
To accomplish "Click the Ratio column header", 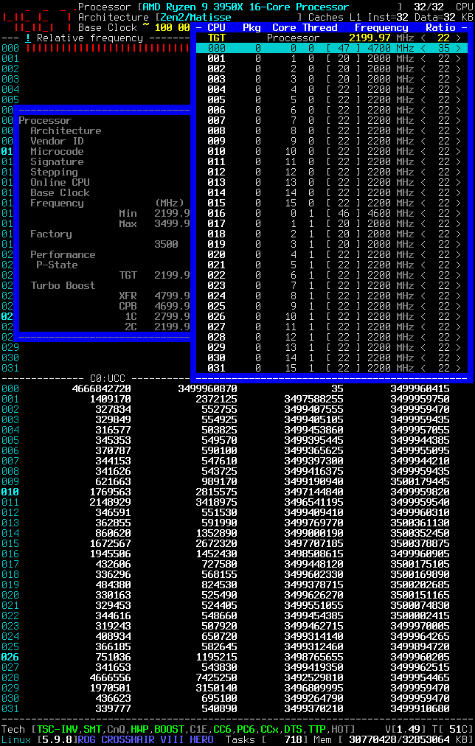I will [x=440, y=27].
